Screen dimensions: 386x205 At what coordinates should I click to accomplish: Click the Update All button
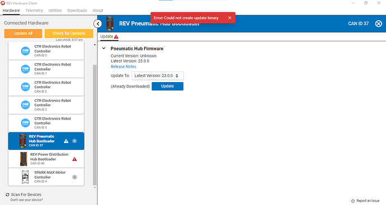click(x=23, y=34)
